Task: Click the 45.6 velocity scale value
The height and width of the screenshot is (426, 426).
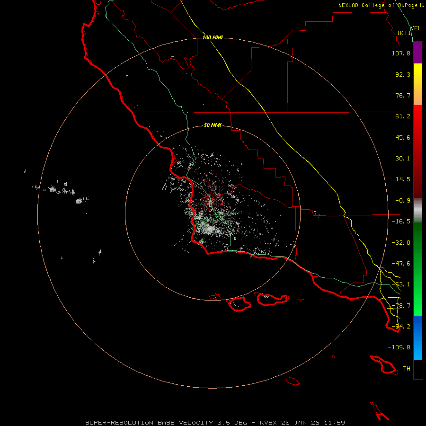Action: point(403,137)
